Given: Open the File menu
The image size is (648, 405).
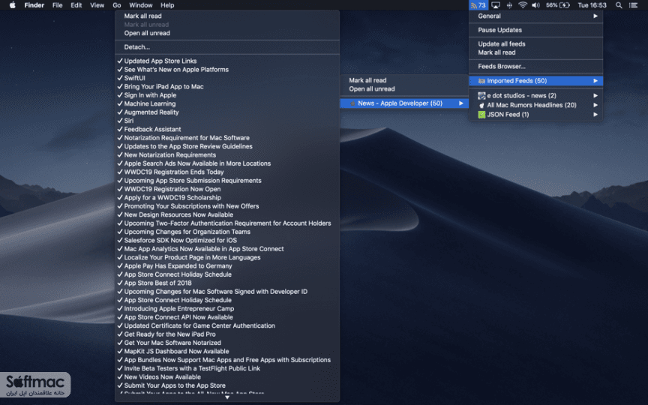Looking at the screenshot, I should tap(58, 5).
